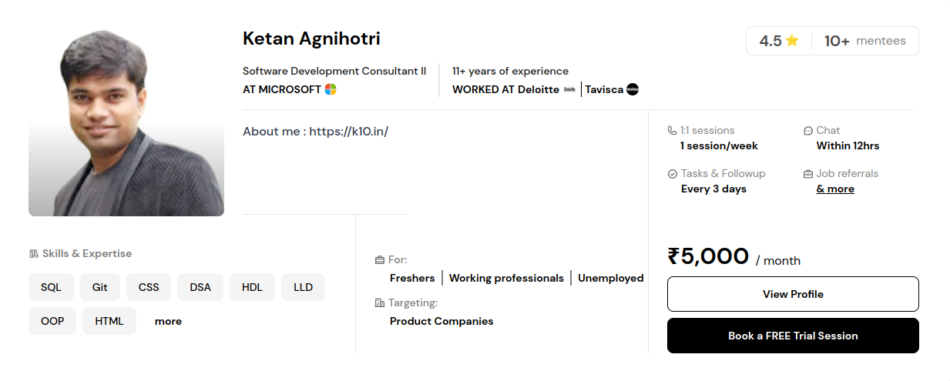Click the phone icon beside 1:1 sessions
This screenshot has height=381, width=950.
click(x=672, y=131)
